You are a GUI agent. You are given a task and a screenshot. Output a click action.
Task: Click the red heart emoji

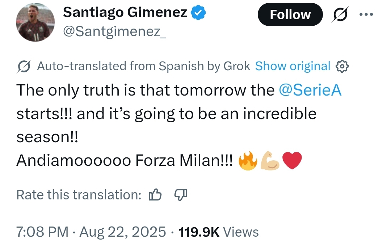tap(292, 161)
